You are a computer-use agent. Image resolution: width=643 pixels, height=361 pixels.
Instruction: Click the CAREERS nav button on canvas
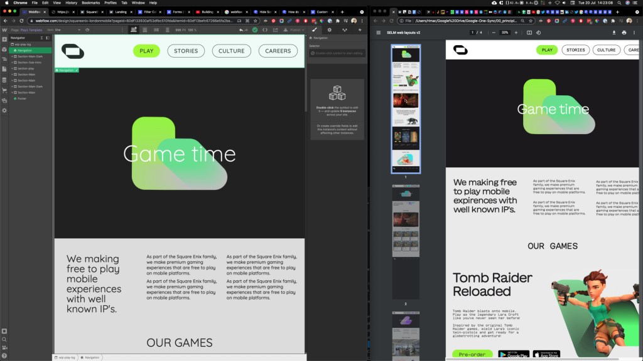278,51
